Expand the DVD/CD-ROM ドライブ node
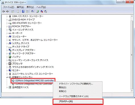135x105 pixels. [x=7, y=20]
